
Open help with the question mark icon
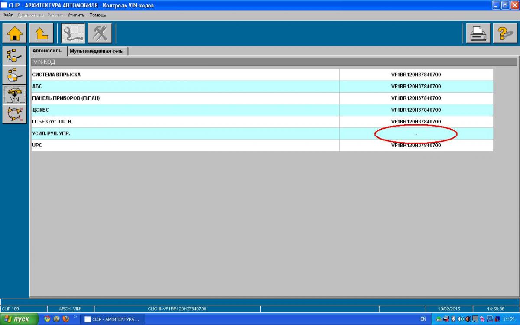pyautogui.click(x=505, y=33)
